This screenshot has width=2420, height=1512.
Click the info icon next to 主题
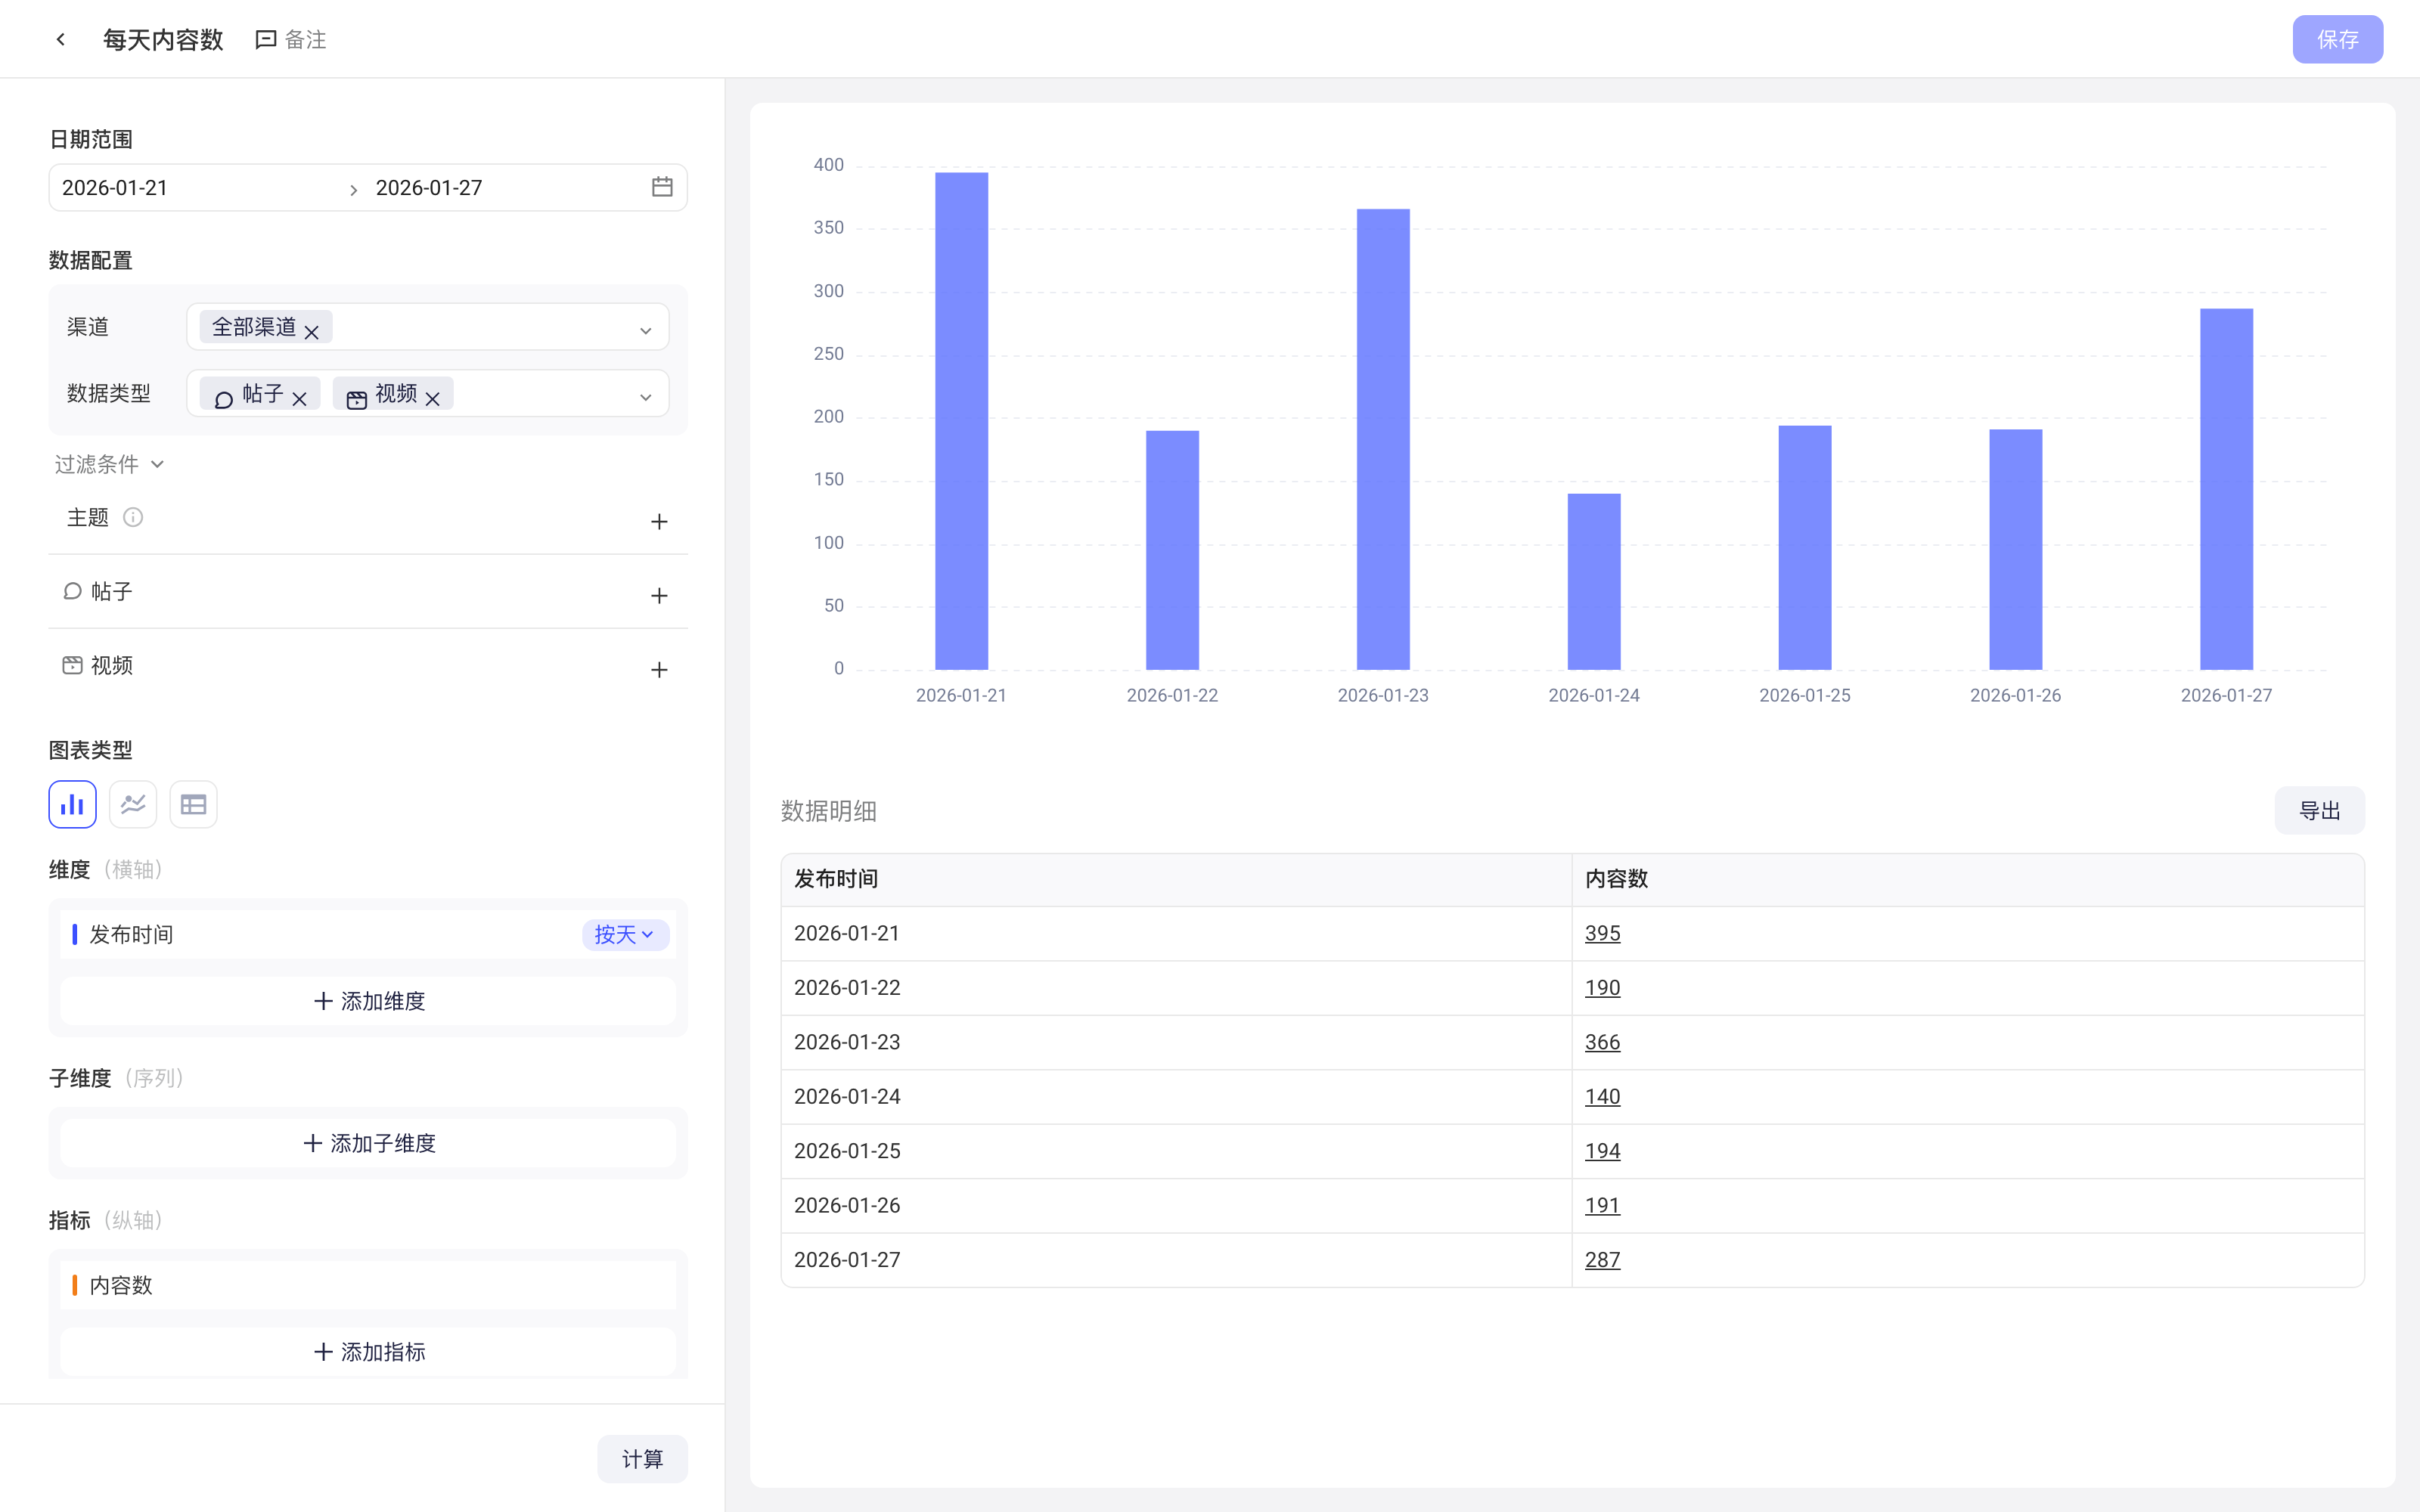point(133,517)
